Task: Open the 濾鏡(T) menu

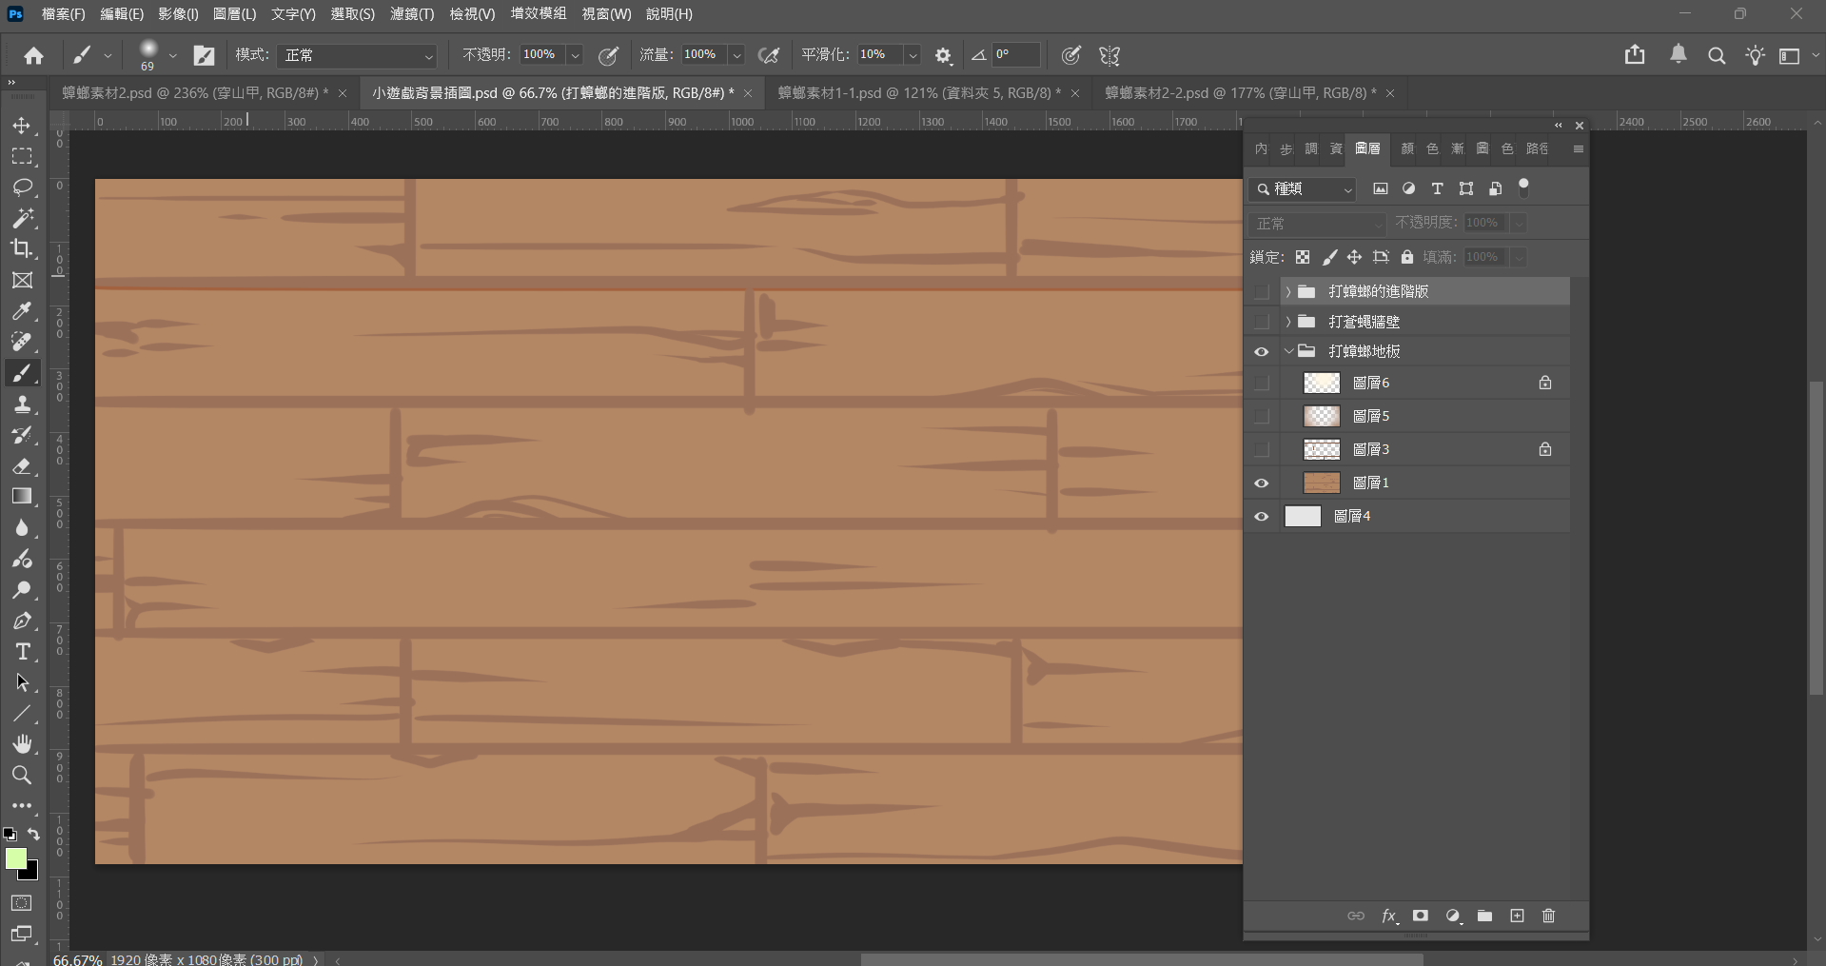Action: tap(411, 14)
